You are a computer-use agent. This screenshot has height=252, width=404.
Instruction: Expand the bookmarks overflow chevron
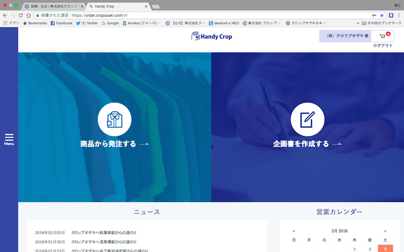pos(358,23)
